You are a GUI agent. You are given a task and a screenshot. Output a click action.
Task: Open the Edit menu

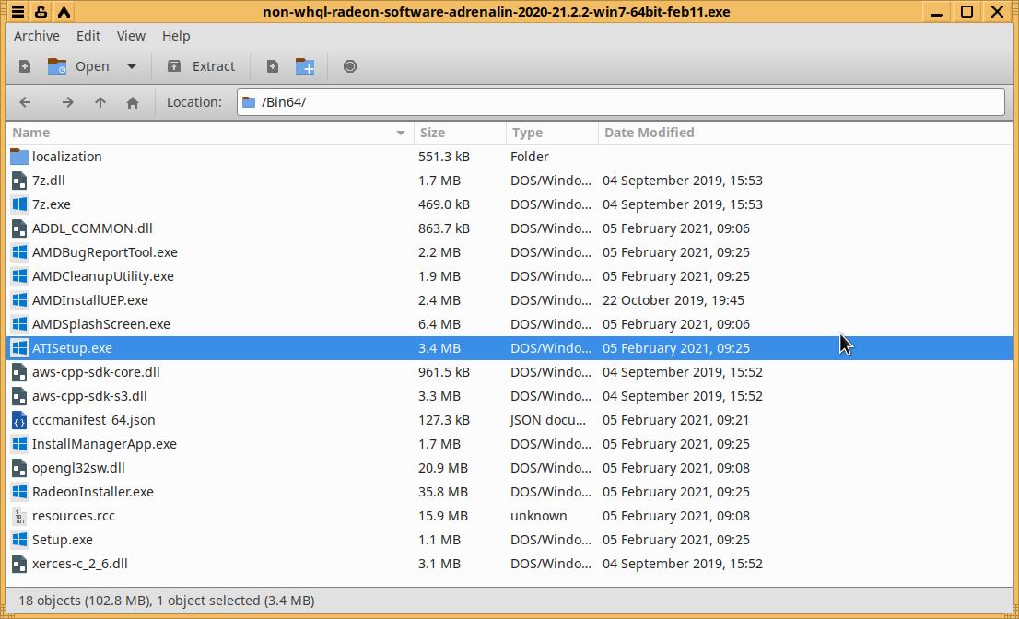[x=88, y=36]
